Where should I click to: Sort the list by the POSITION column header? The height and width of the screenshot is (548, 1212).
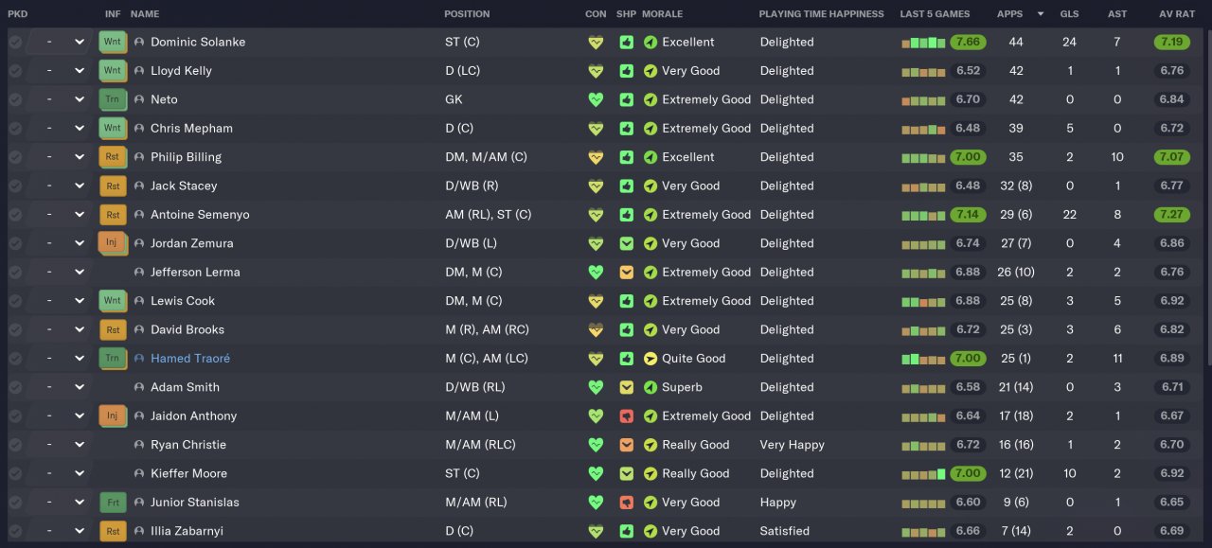467,14
